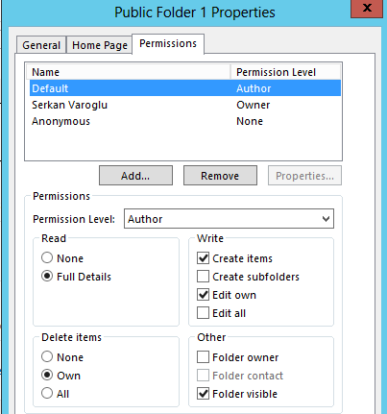Select Serkan Varoglu in the list

(185, 105)
